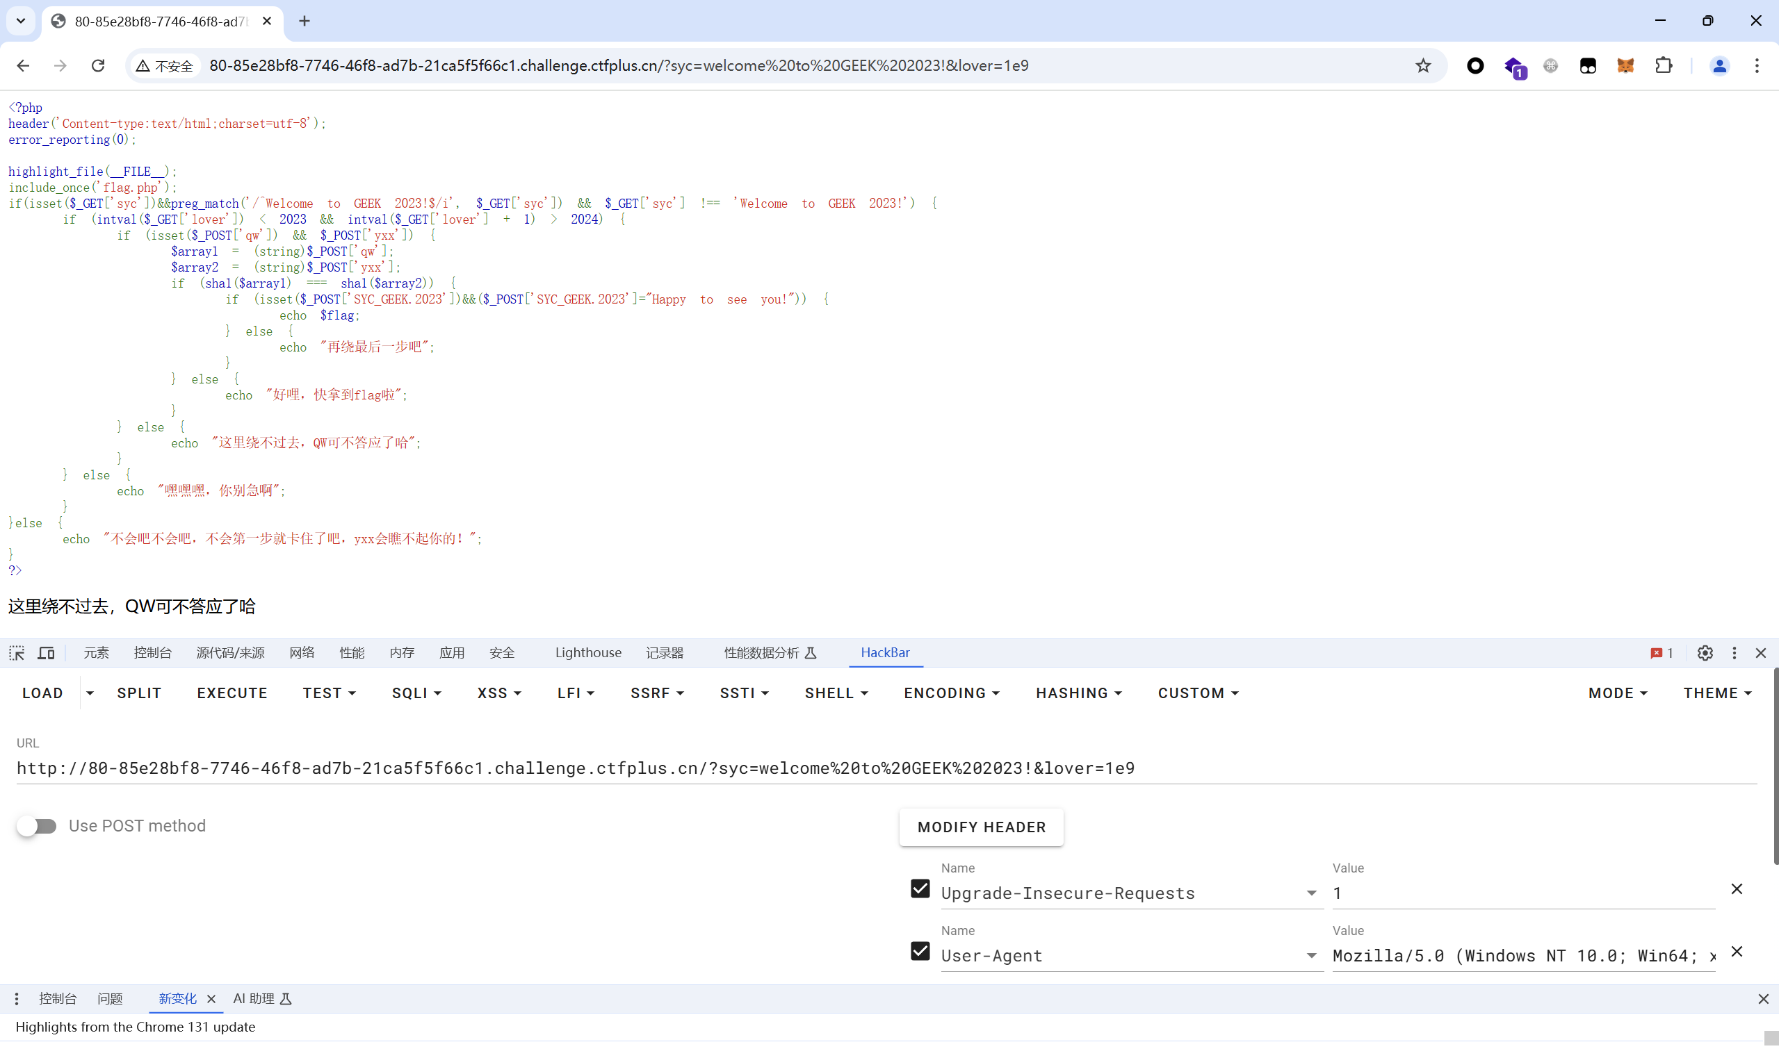Open the 安全 tab
This screenshot has width=1779, height=1058.
click(501, 653)
